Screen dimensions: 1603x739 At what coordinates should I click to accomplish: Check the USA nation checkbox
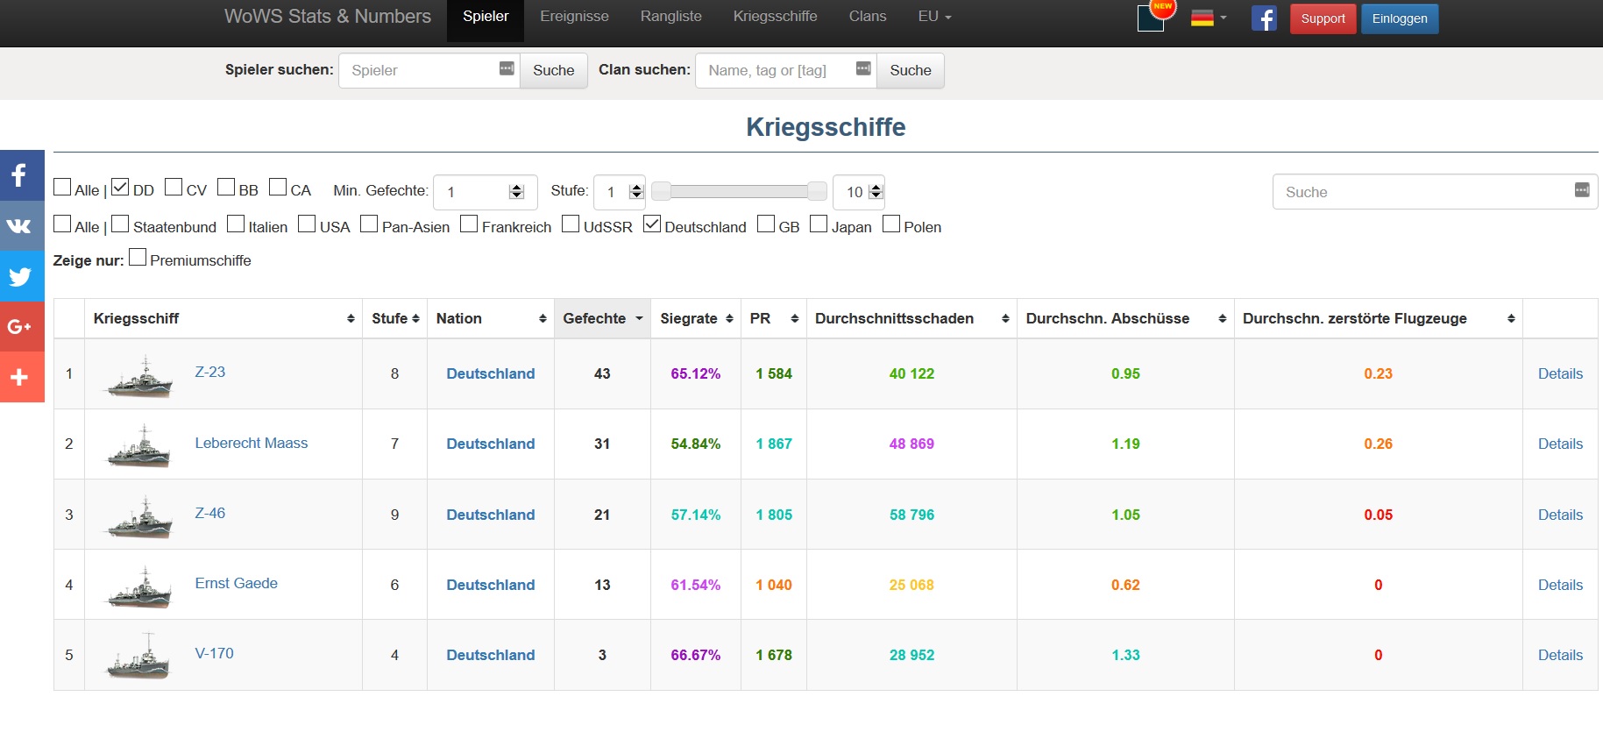click(307, 224)
